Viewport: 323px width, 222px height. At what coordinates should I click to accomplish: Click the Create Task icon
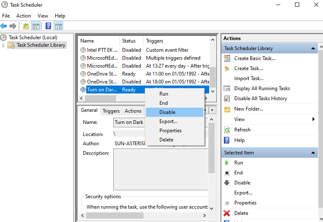pyautogui.click(x=227, y=68)
